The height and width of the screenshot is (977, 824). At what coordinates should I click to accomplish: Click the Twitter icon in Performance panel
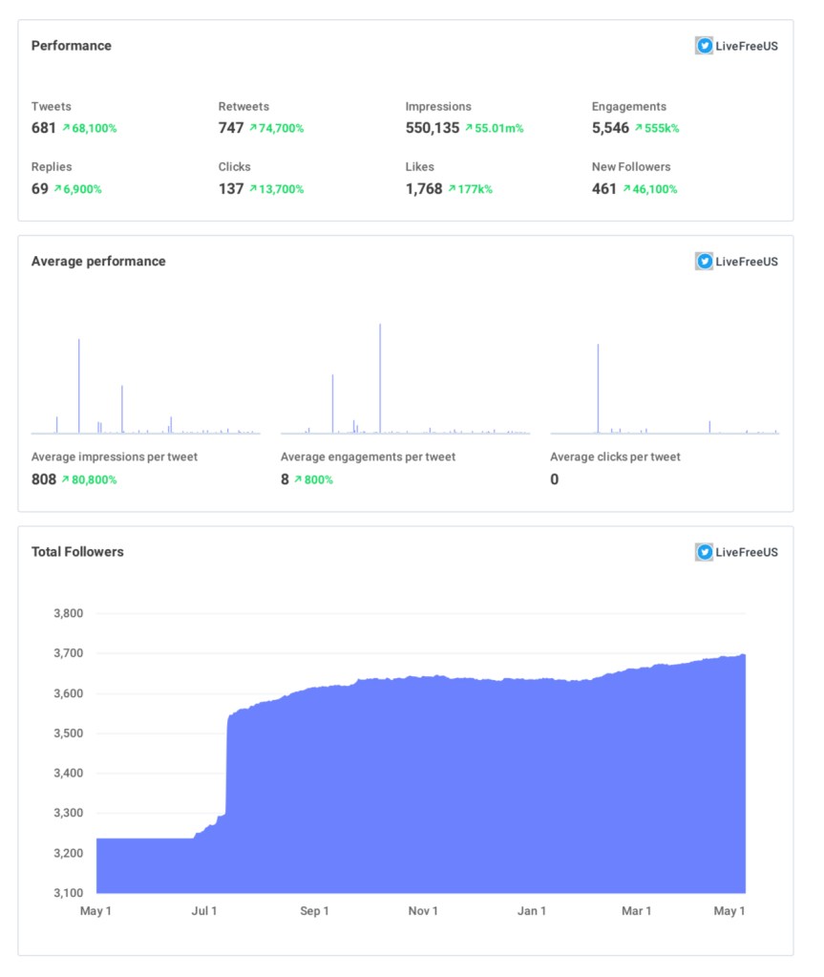tap(704, 46)
